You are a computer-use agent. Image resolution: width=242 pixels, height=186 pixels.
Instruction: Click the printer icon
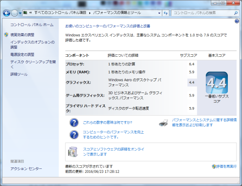click(163, 123)
